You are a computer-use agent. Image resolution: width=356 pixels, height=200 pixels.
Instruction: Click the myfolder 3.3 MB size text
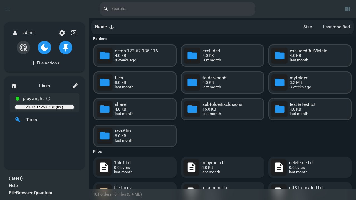click(296, 82)
